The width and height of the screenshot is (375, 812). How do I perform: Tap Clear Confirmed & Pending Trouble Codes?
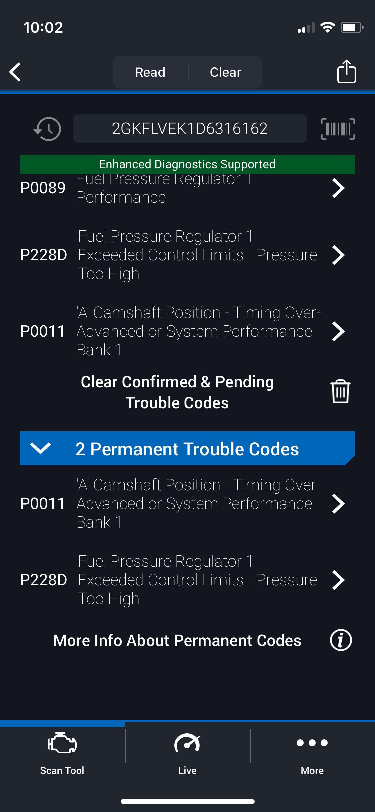pos(177,392)
